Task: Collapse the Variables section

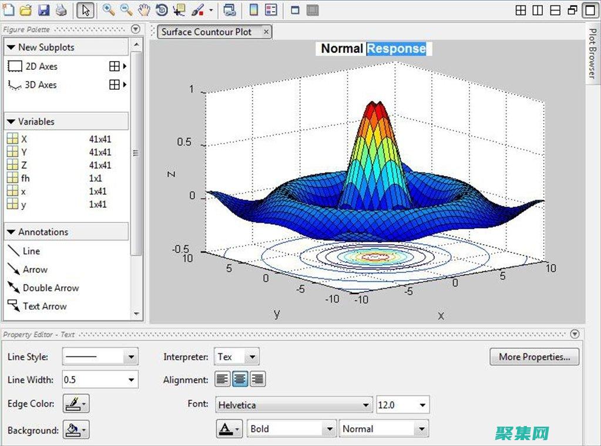Action: point(12,121)
